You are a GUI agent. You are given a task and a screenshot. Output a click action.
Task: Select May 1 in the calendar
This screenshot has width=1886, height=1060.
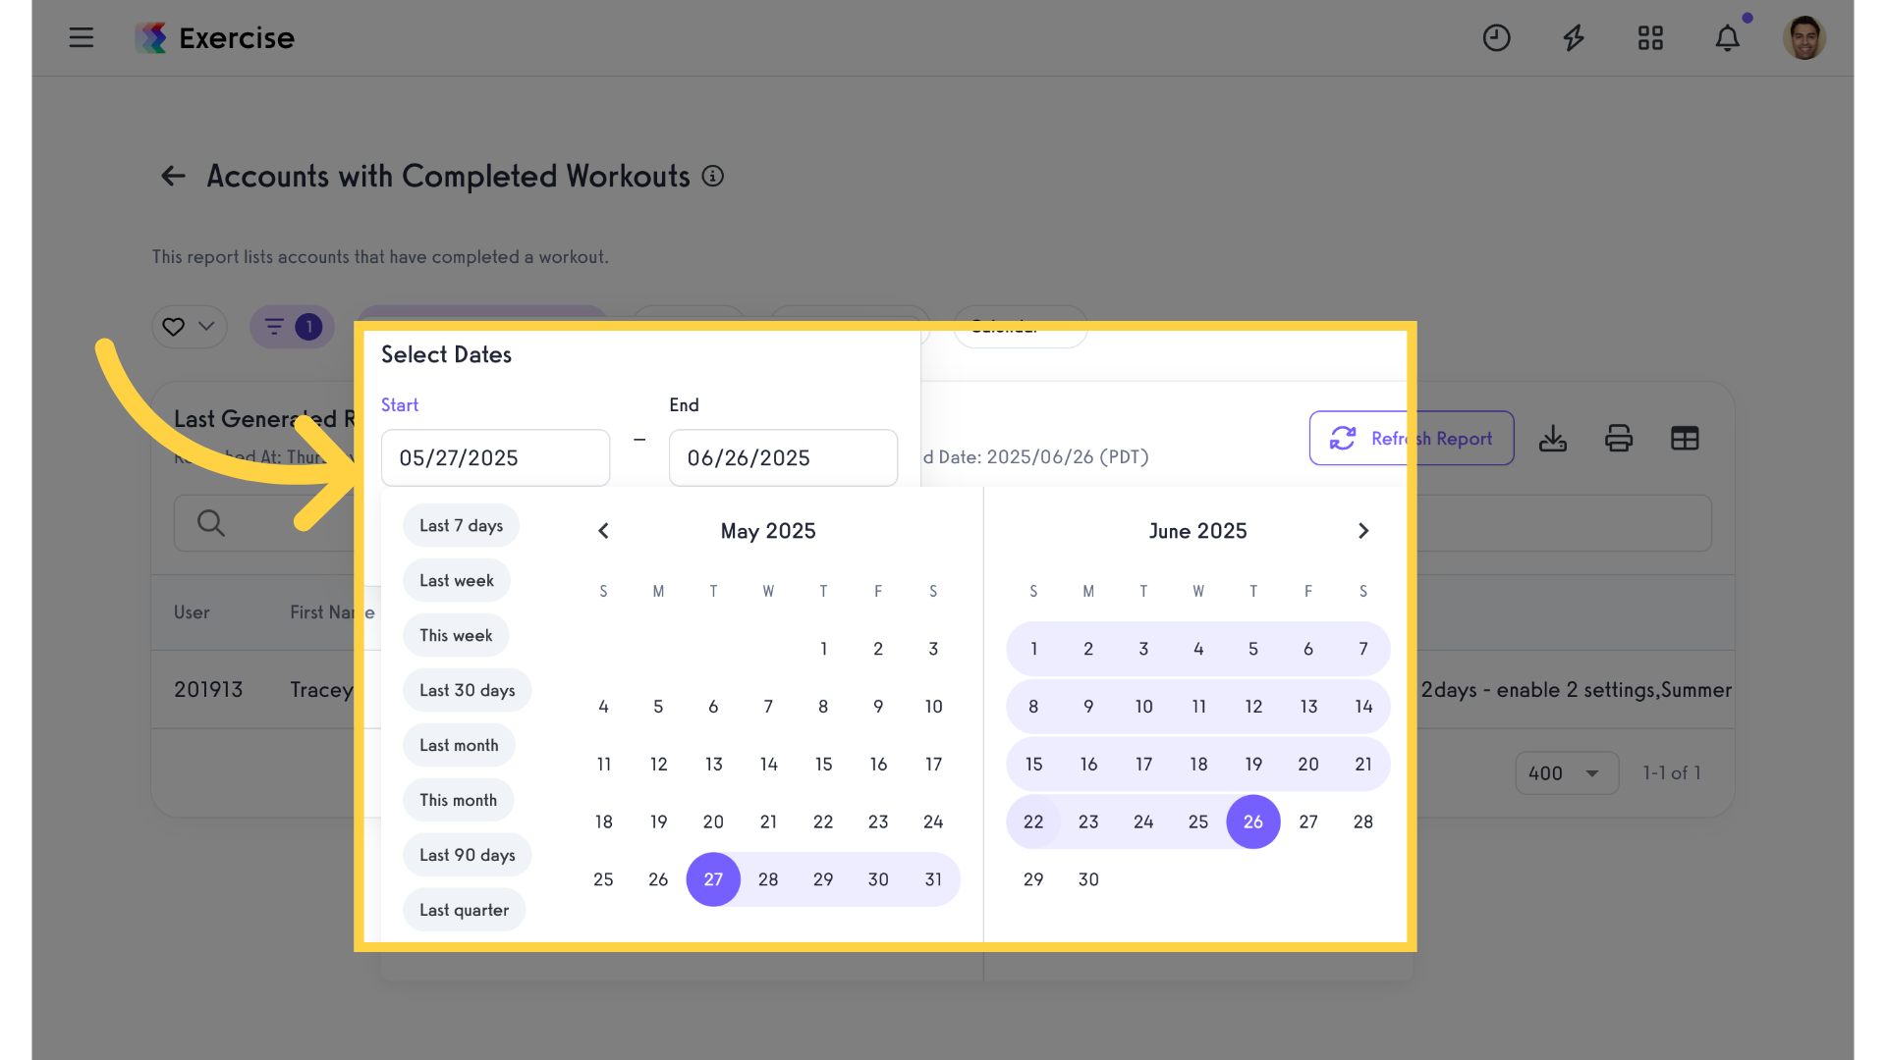823,649
